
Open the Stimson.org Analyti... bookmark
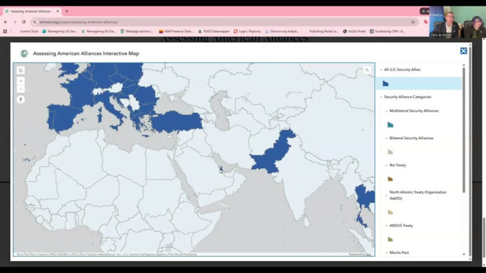pyautogui.click(x=282, y=31)
